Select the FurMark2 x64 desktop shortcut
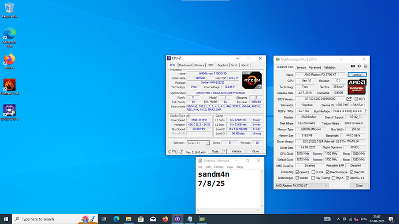Image resolution: width=399 pixels, height=224 pixels. point(9,87)
